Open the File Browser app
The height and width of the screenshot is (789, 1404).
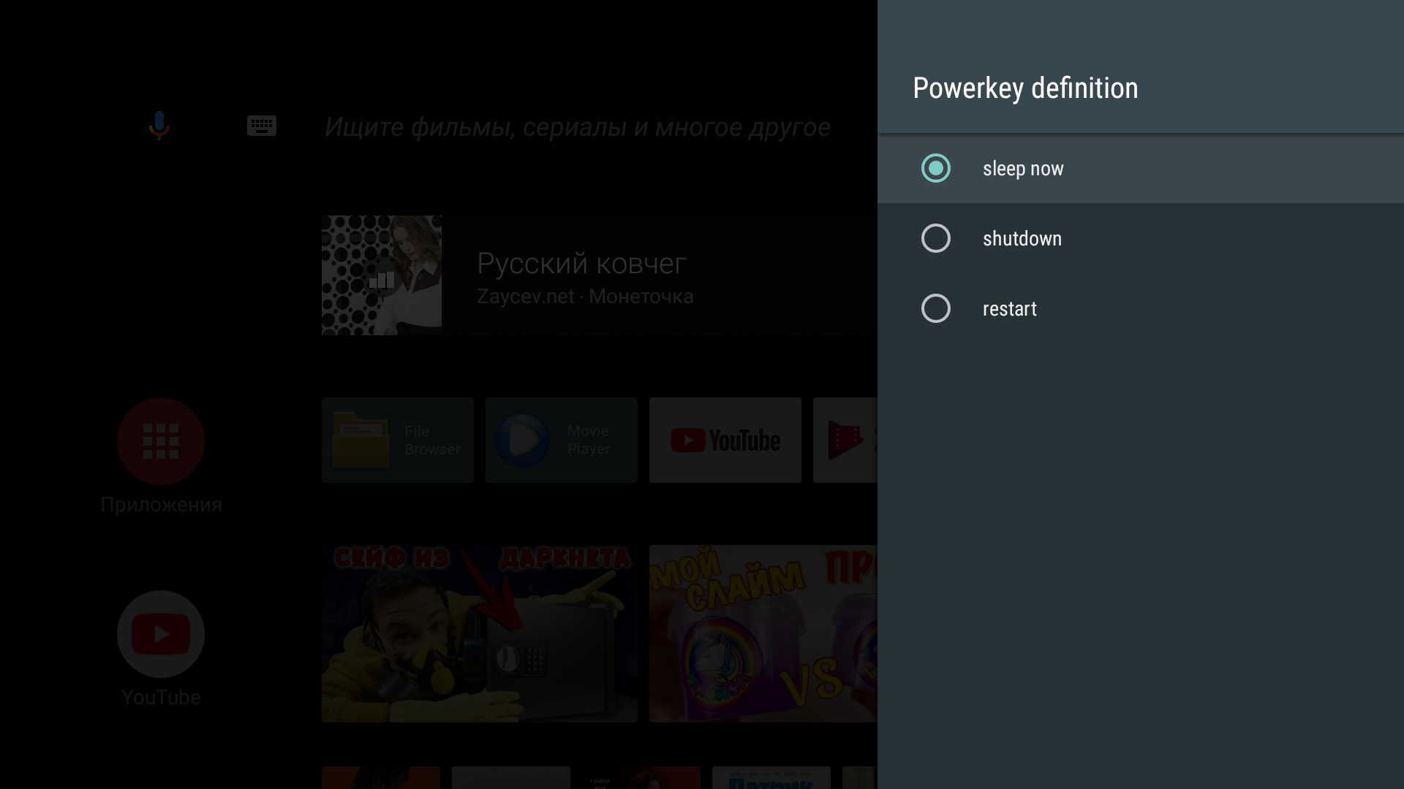pos(397,439)
